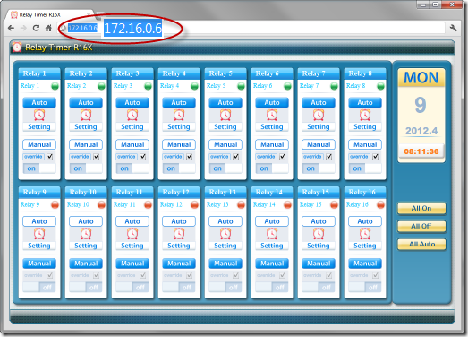Set all relays to auto with All Auto
468x337 pixels.
tap(421, 245)
